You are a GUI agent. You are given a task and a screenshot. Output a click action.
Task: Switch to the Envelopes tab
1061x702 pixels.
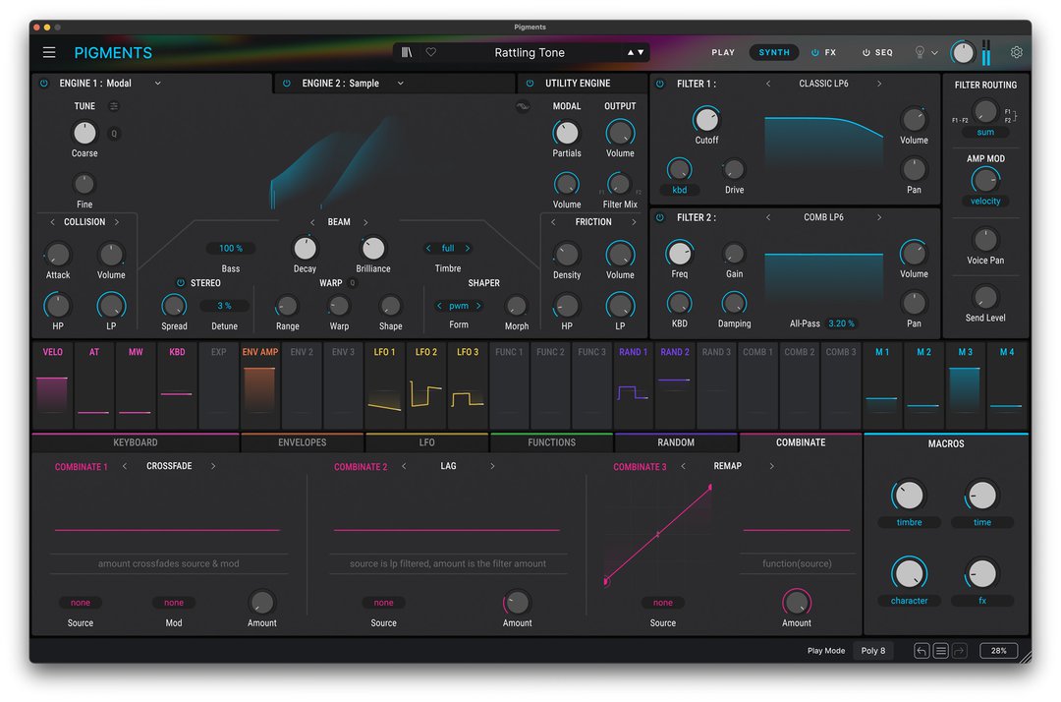302,442
